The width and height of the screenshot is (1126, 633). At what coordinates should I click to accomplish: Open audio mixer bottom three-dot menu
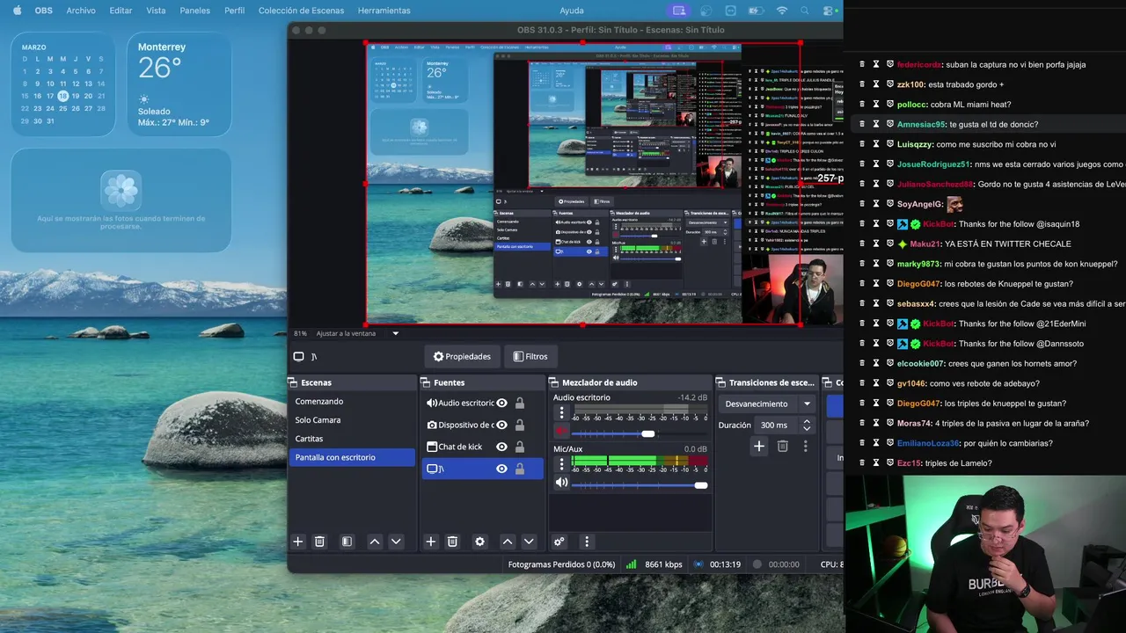pyautogui.click(x=587, y=542)
